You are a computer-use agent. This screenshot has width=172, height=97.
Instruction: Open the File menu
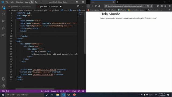pyautogui.click(x=7, y=2)
